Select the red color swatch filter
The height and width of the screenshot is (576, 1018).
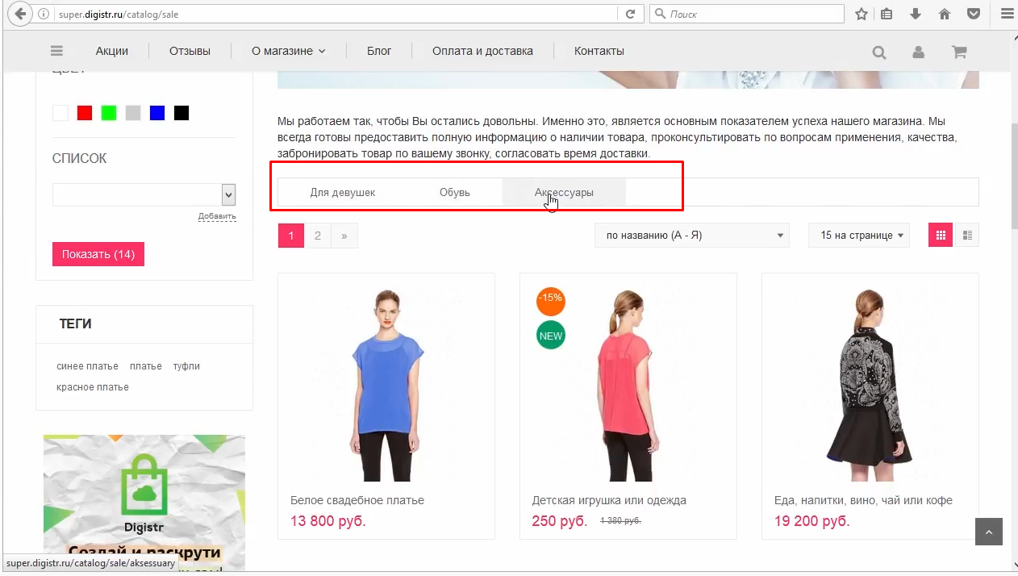[85, 113]
